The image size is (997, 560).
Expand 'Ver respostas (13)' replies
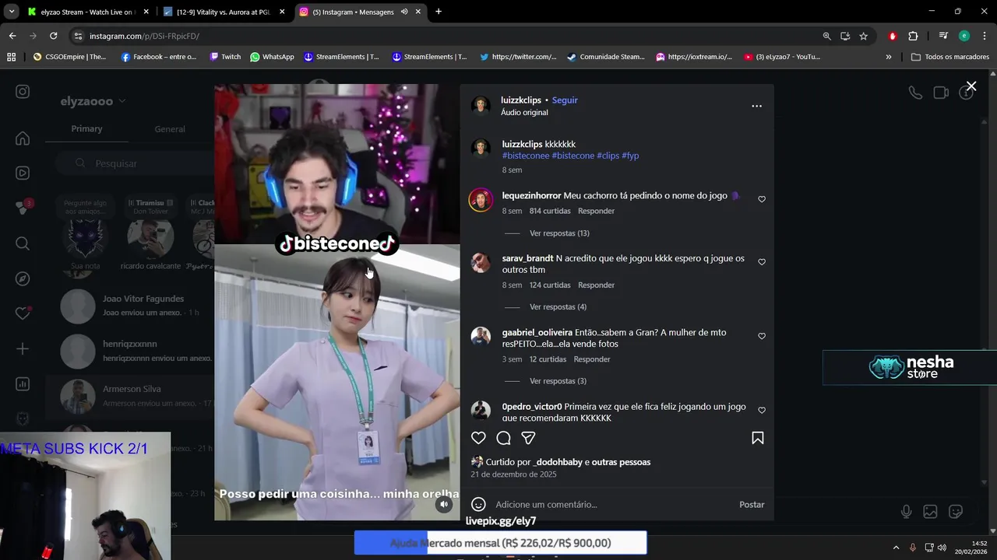559,233
